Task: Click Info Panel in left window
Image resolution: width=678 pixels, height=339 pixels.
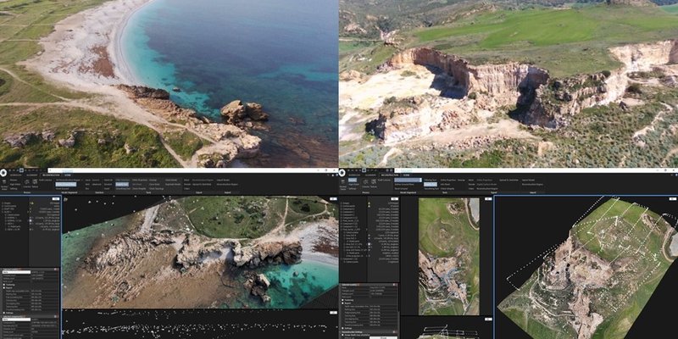Action: point(137,184)
